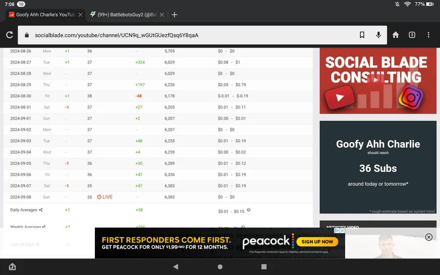Open AdChoices info icon on Peacock ad
This screenshot has height=275, width=440.
[337, 231]
